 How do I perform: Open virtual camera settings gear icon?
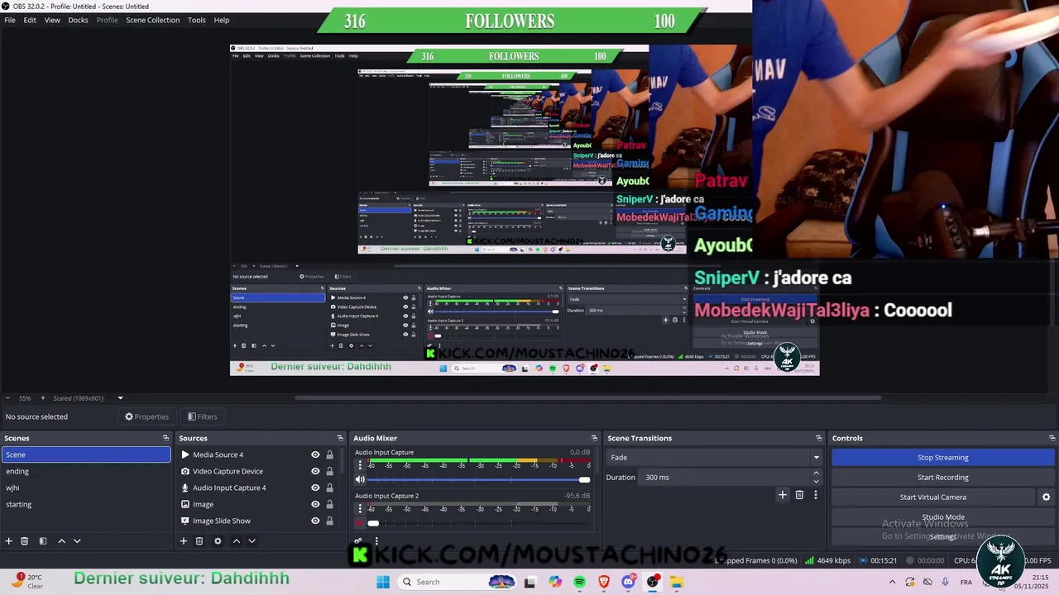click(x=1046, y=497)
